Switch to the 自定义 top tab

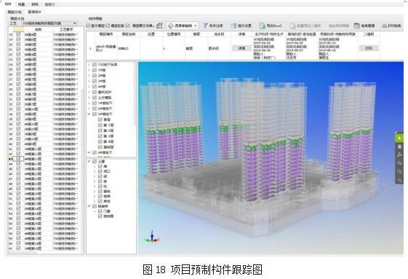49,4
